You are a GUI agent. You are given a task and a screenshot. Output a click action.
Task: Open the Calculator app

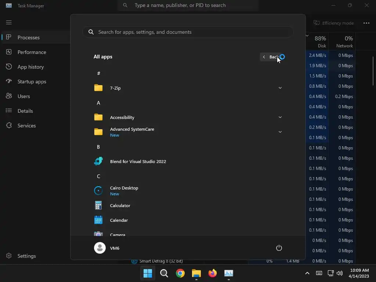point(188,206)
